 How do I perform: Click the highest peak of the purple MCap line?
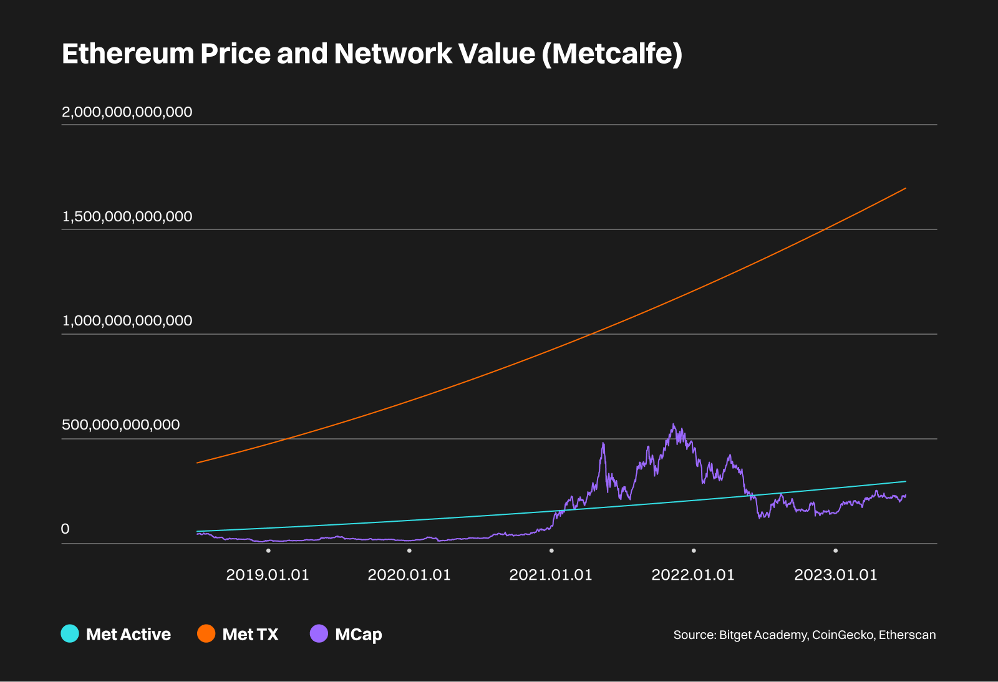[x=673, y=425]
